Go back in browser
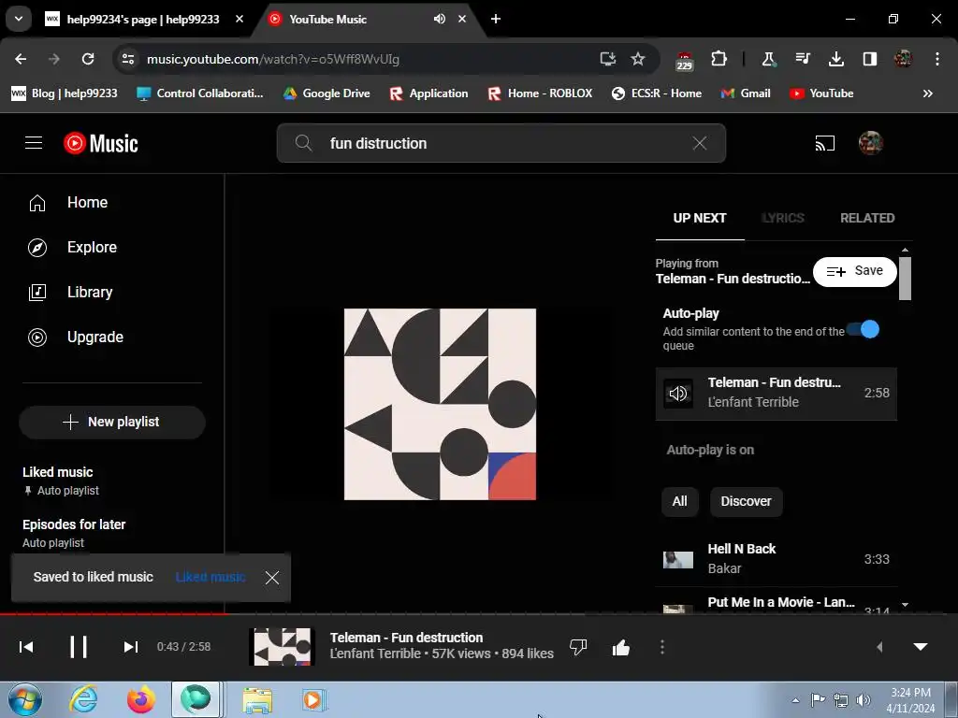This screenshot has height=718, width=958. [21, 59]
